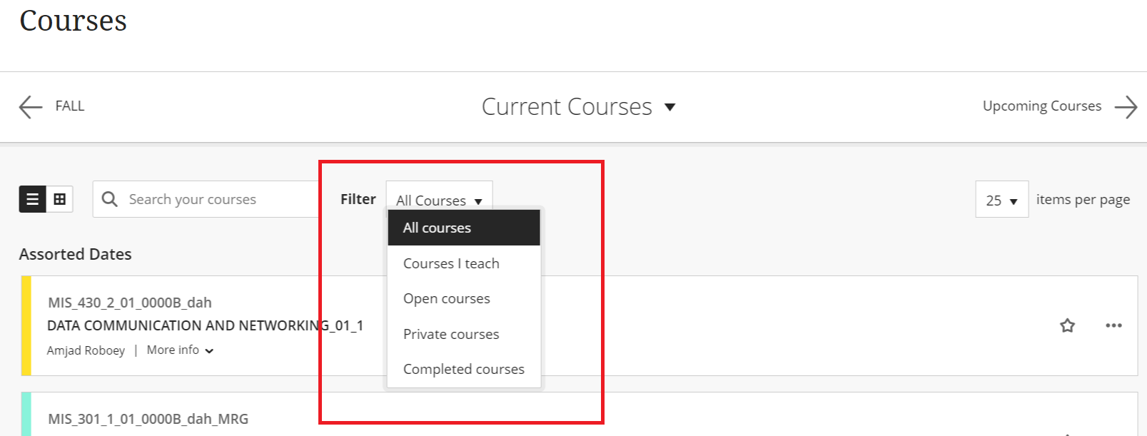
Task: Navigate to the FALL term link
Action: pyautogui.click(x=70, y=106)
